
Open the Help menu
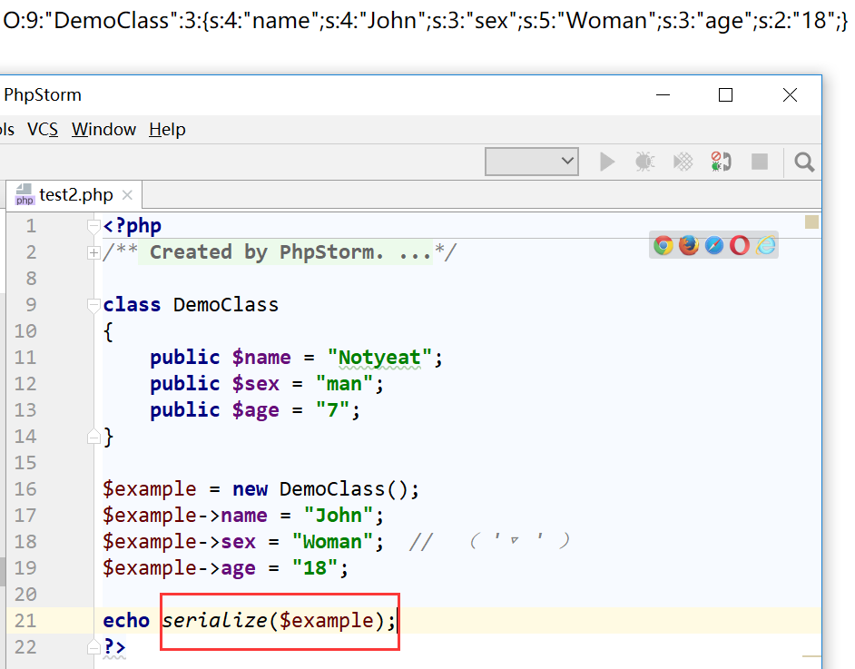pos(167,130)
